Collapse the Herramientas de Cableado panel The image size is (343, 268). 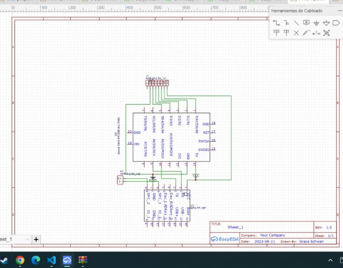pos(340,11)
